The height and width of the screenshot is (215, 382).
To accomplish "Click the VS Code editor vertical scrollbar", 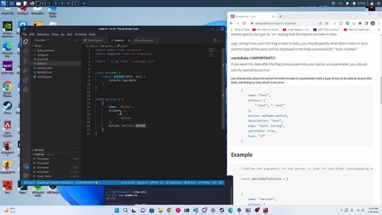I will [x=223, y=88].
